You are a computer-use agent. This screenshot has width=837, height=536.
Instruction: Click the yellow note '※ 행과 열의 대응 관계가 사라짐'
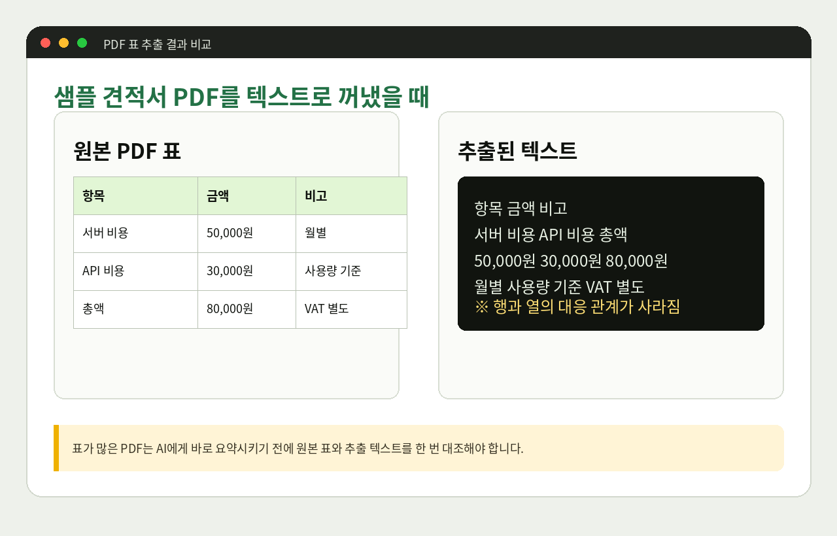click(577, 307)
